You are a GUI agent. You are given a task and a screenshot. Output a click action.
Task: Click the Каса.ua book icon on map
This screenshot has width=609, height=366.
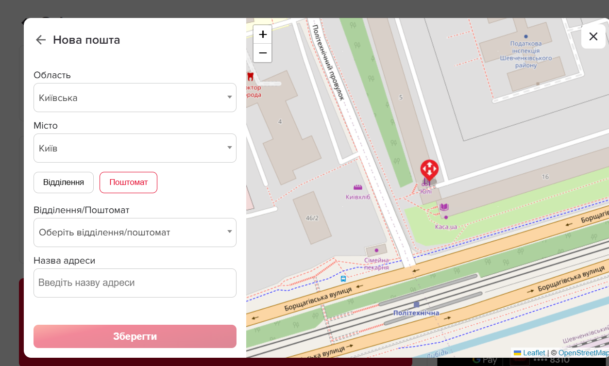click(444, 207)
